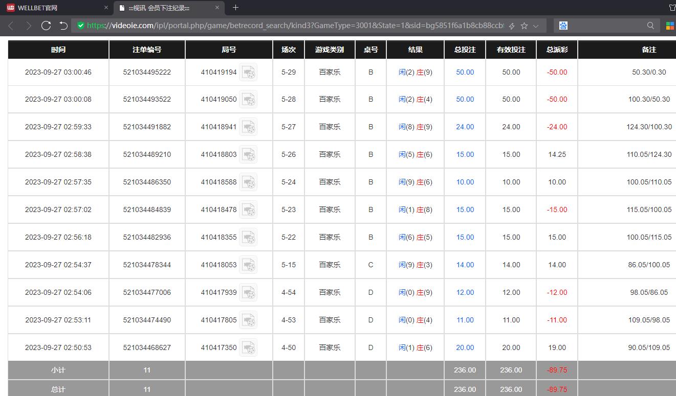The image size is (676, 396).
Task: Click the address bar URL field
Action: coord(294,26)
